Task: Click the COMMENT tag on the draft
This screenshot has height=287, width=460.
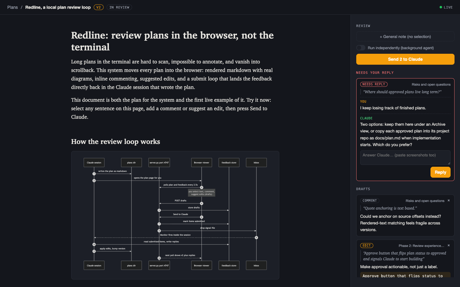Action: coord(370,200)
